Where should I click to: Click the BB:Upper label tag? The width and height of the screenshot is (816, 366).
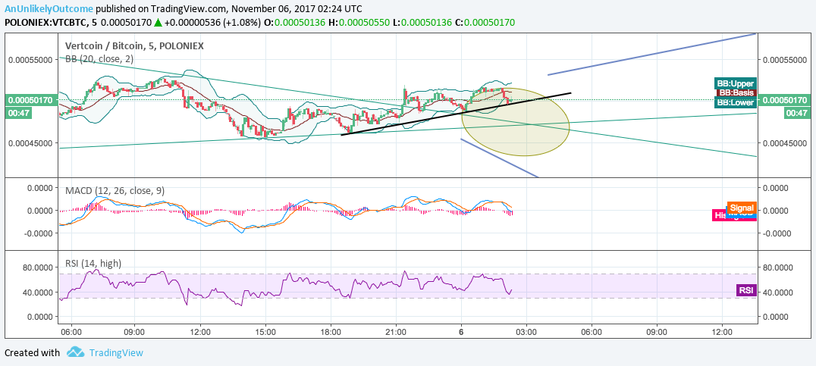[735, 83]
